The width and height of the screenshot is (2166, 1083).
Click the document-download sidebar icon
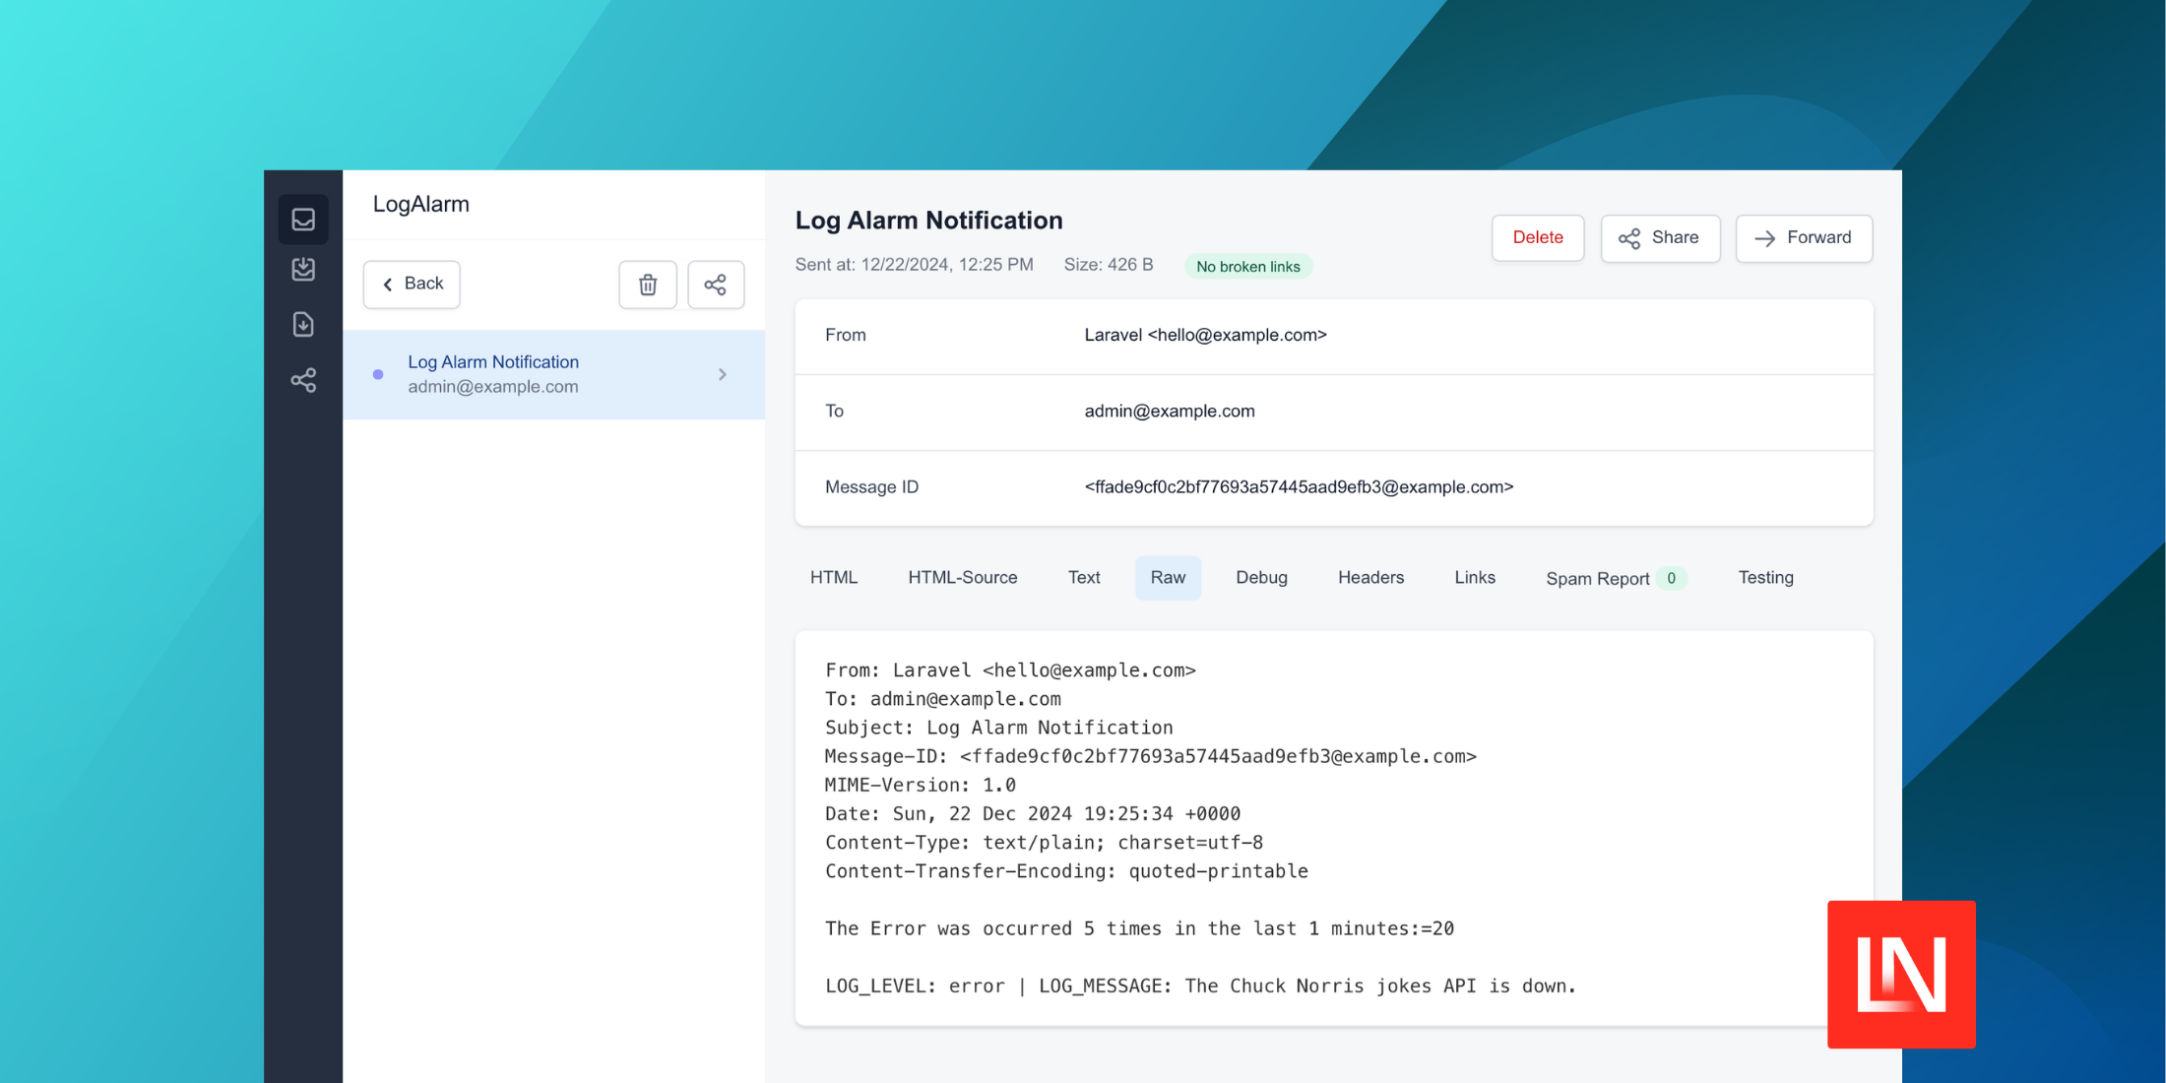tap(303, 325)
